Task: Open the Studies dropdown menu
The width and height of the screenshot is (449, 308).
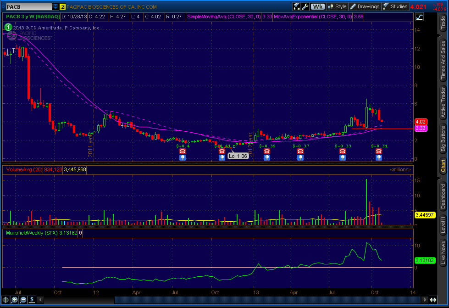Action: pyautogui.click(x=395, y=6)
